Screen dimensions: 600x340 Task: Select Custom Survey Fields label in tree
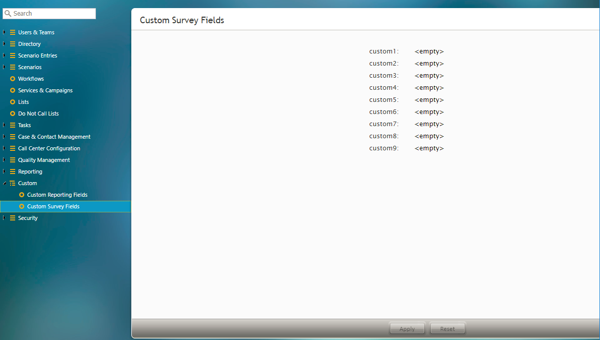(53, 206)
